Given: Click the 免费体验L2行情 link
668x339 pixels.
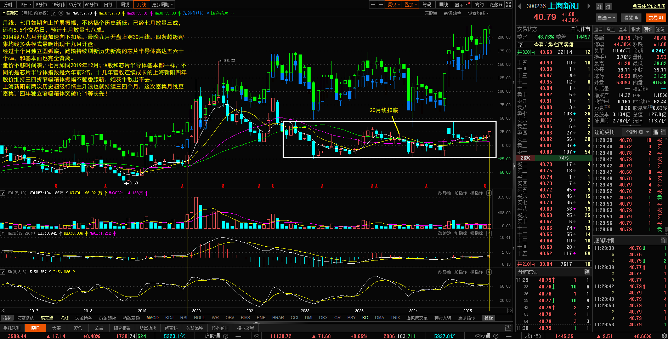Looking at the screenshot, I should point(649,6).
